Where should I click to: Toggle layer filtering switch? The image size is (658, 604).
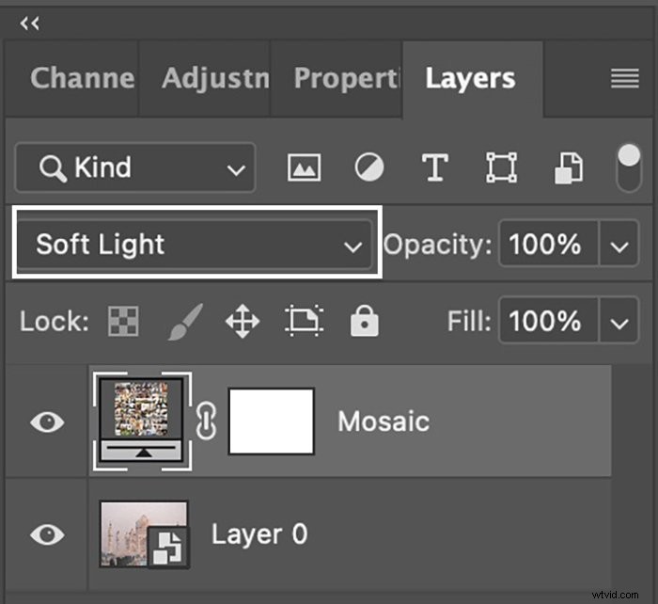point(629,167)
